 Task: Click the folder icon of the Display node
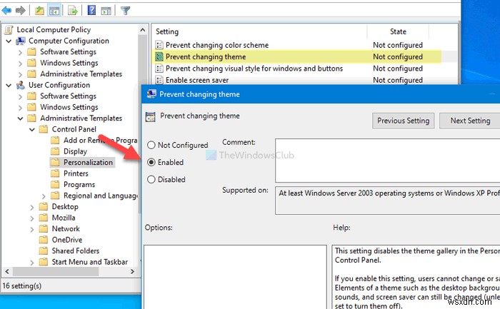[55, 151]
